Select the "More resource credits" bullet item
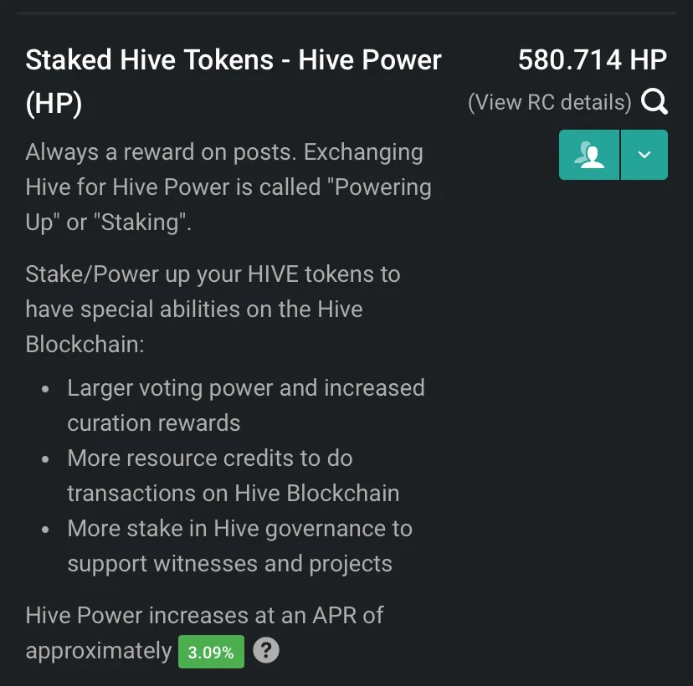The width and height of the screenshot is (693, 686). coord(209,458)
